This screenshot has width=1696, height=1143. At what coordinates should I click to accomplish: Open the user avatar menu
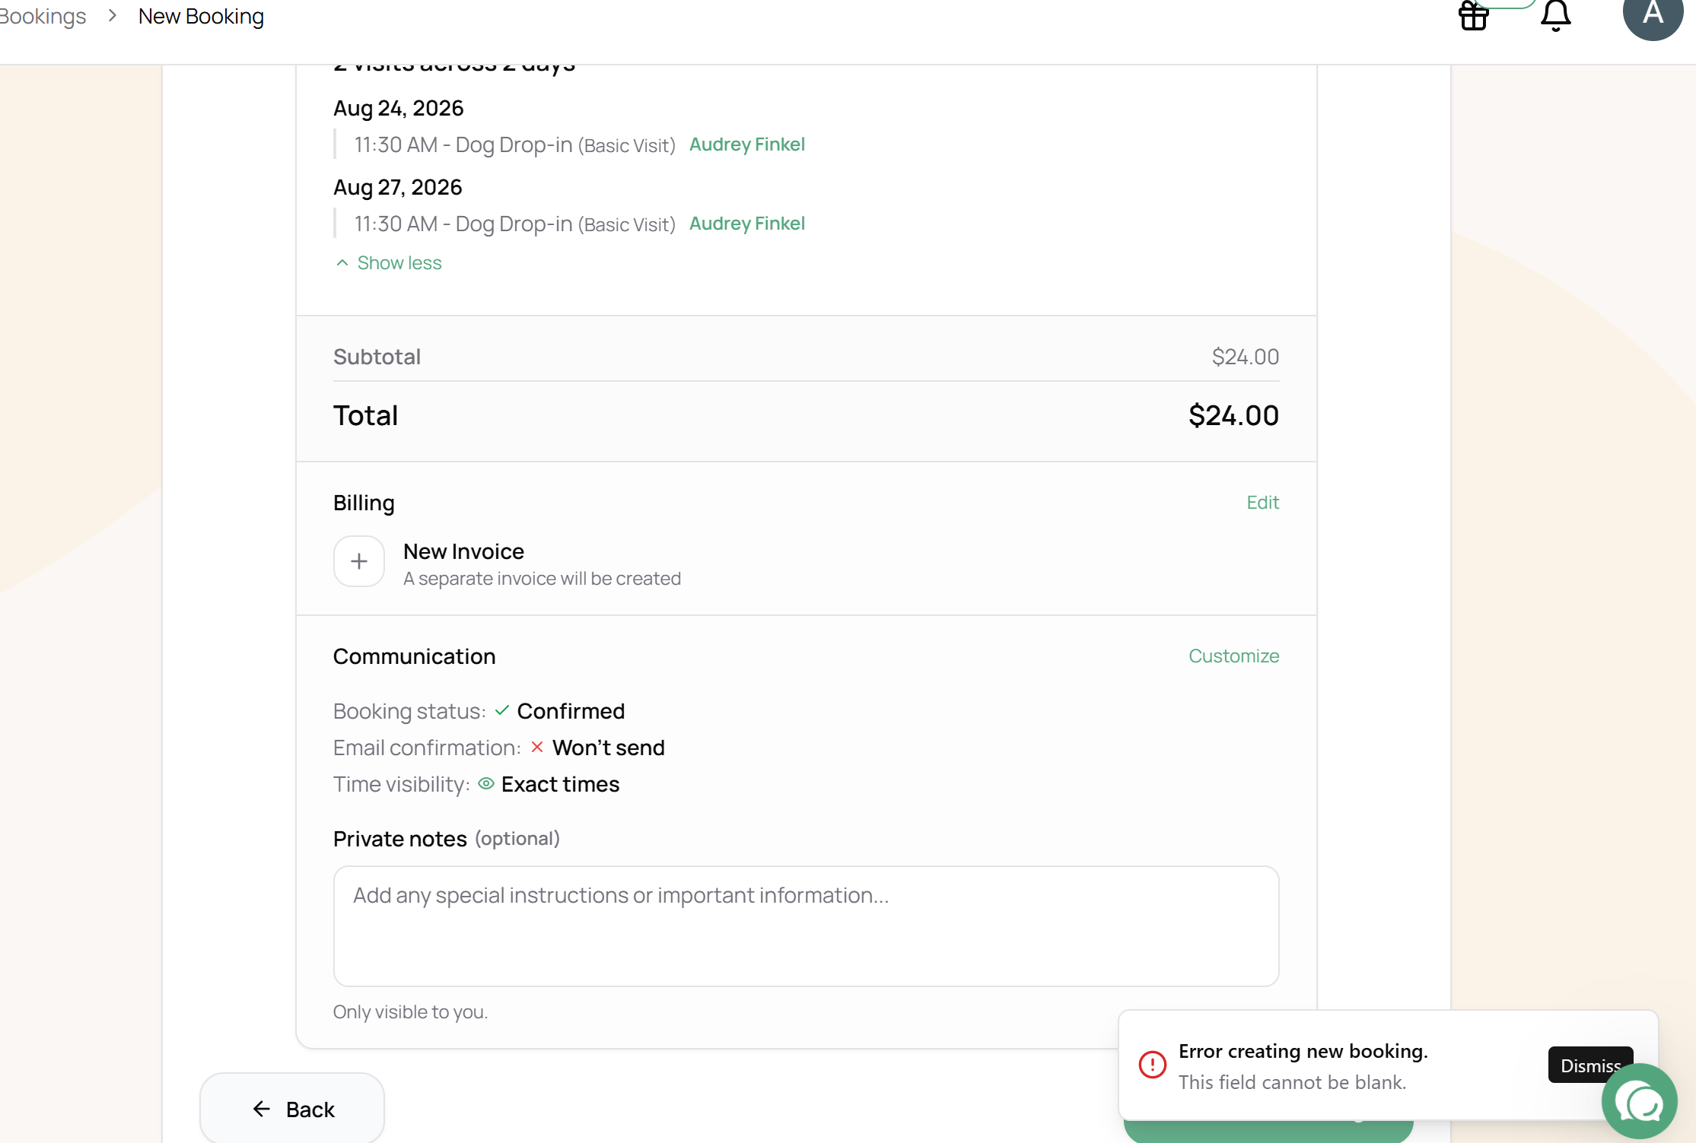(1653, 14)
